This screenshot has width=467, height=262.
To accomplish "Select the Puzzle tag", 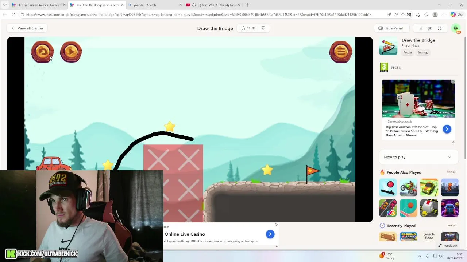I will [408, 52].
